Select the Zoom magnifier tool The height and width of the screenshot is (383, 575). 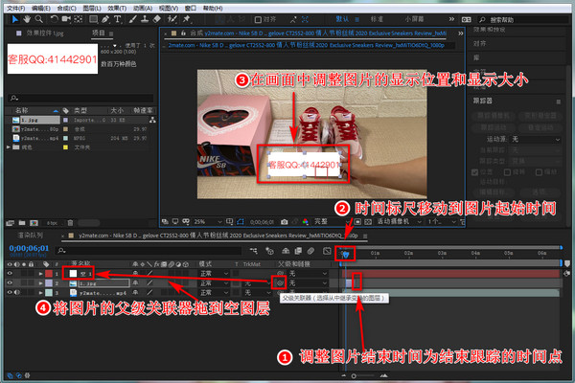click(x=39, y=19)
